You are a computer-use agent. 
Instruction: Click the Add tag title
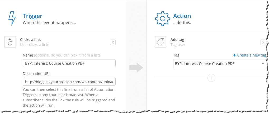177,40
